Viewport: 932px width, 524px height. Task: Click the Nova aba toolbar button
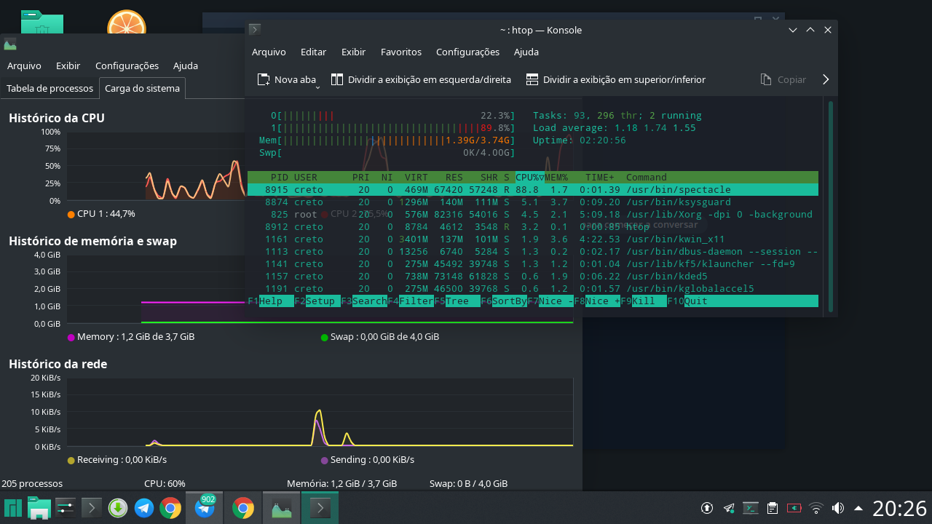click(286, 79)
